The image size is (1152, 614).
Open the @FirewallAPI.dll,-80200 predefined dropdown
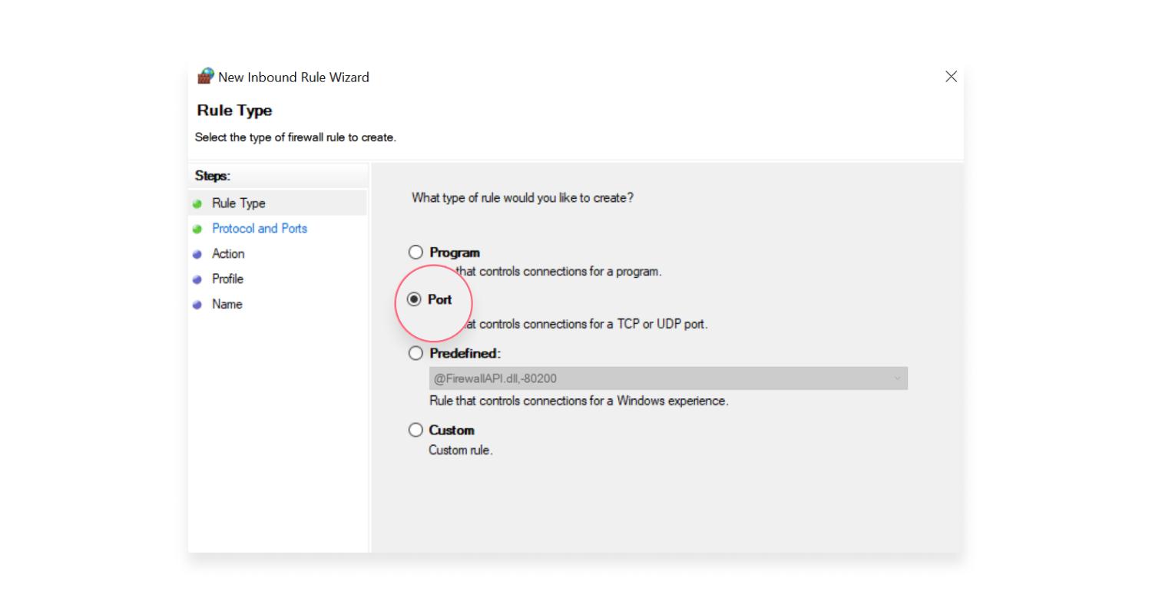tap(668, 378)
